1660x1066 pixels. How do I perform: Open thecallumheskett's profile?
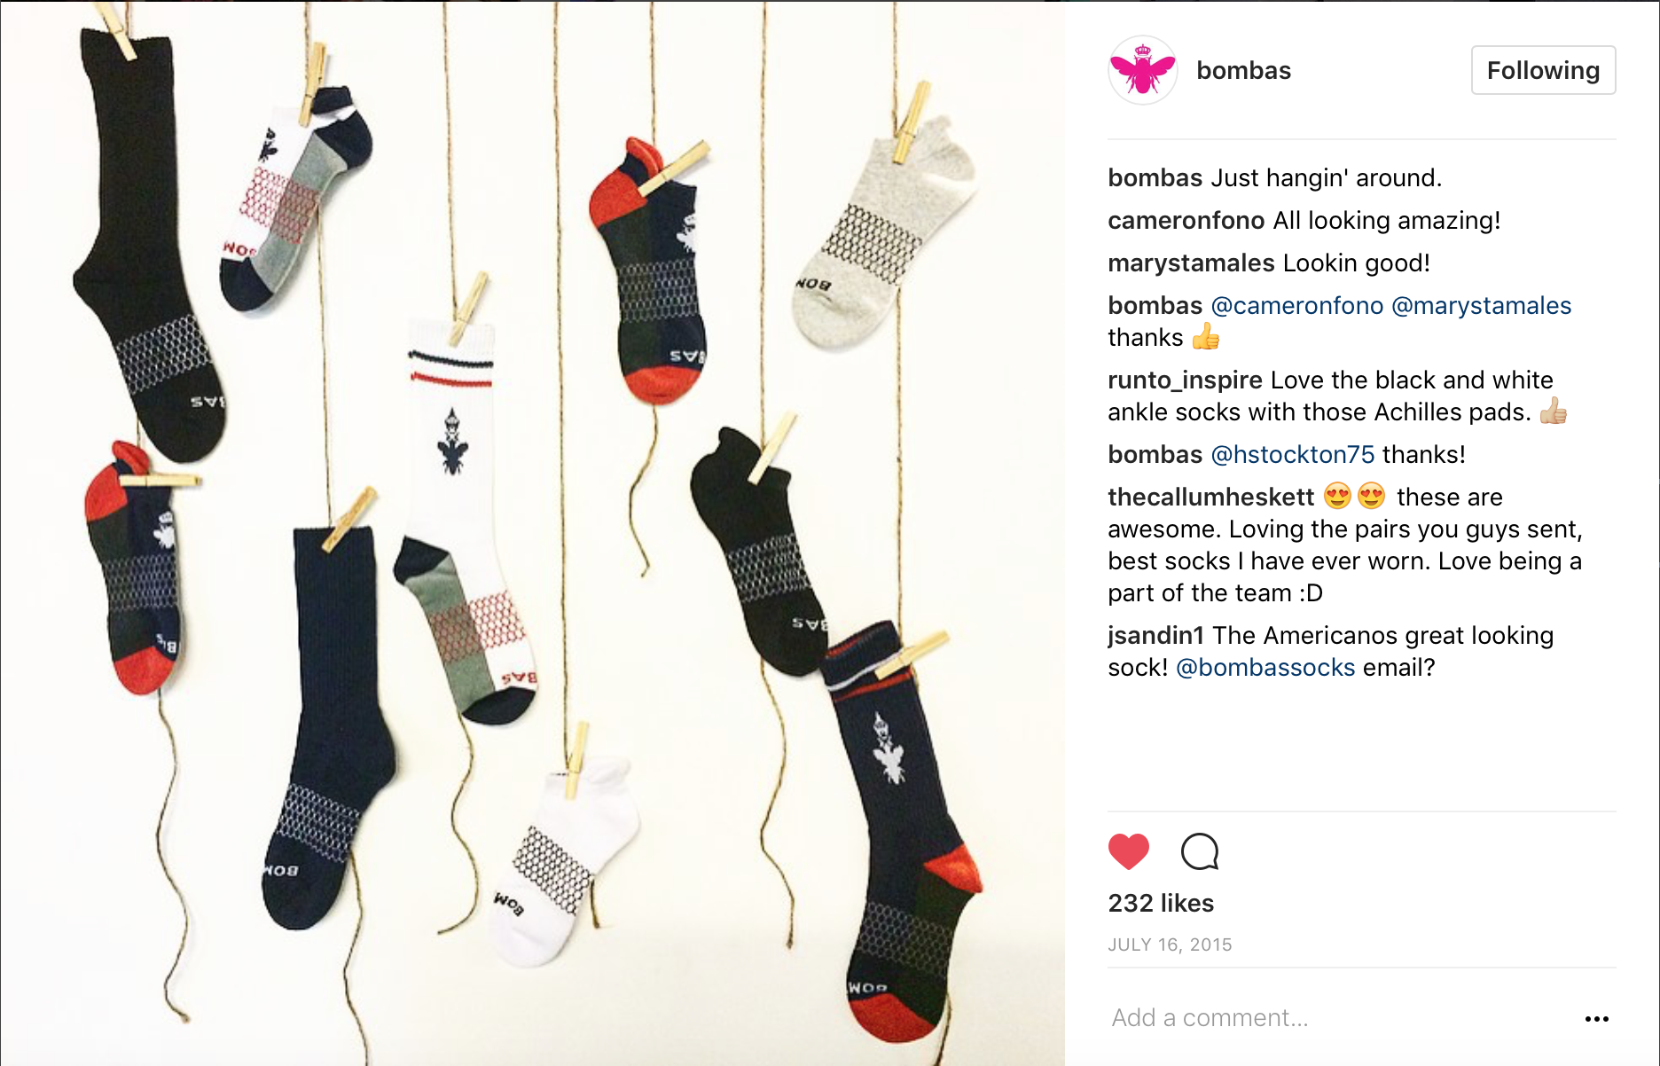tap(1210, 497)
